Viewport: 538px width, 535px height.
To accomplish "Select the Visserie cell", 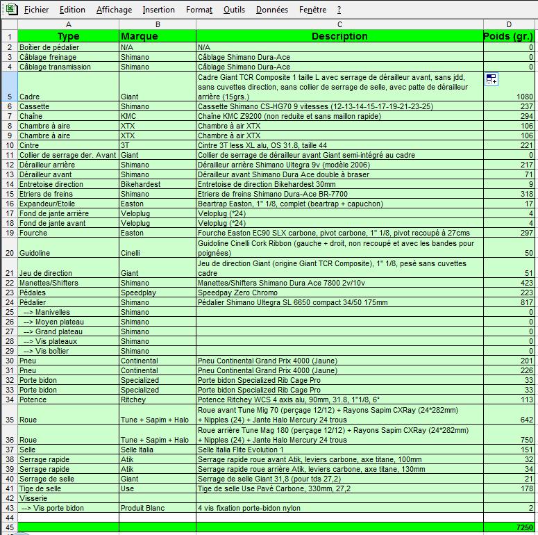I will point(68,498).
